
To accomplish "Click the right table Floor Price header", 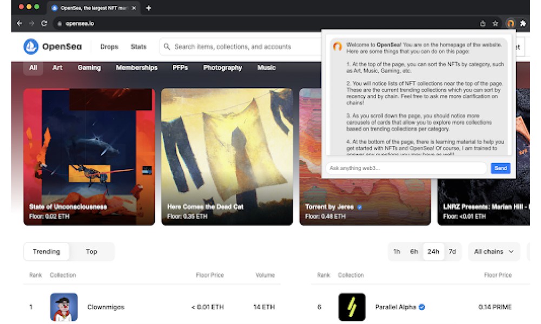I will [x=498, y=275].
